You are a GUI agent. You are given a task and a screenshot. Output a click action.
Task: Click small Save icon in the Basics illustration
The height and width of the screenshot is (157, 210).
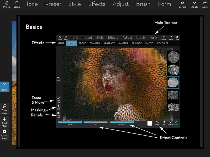(177, 38)
